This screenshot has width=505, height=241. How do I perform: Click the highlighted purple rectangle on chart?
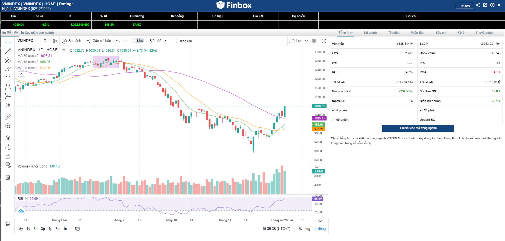coord(106,62)
